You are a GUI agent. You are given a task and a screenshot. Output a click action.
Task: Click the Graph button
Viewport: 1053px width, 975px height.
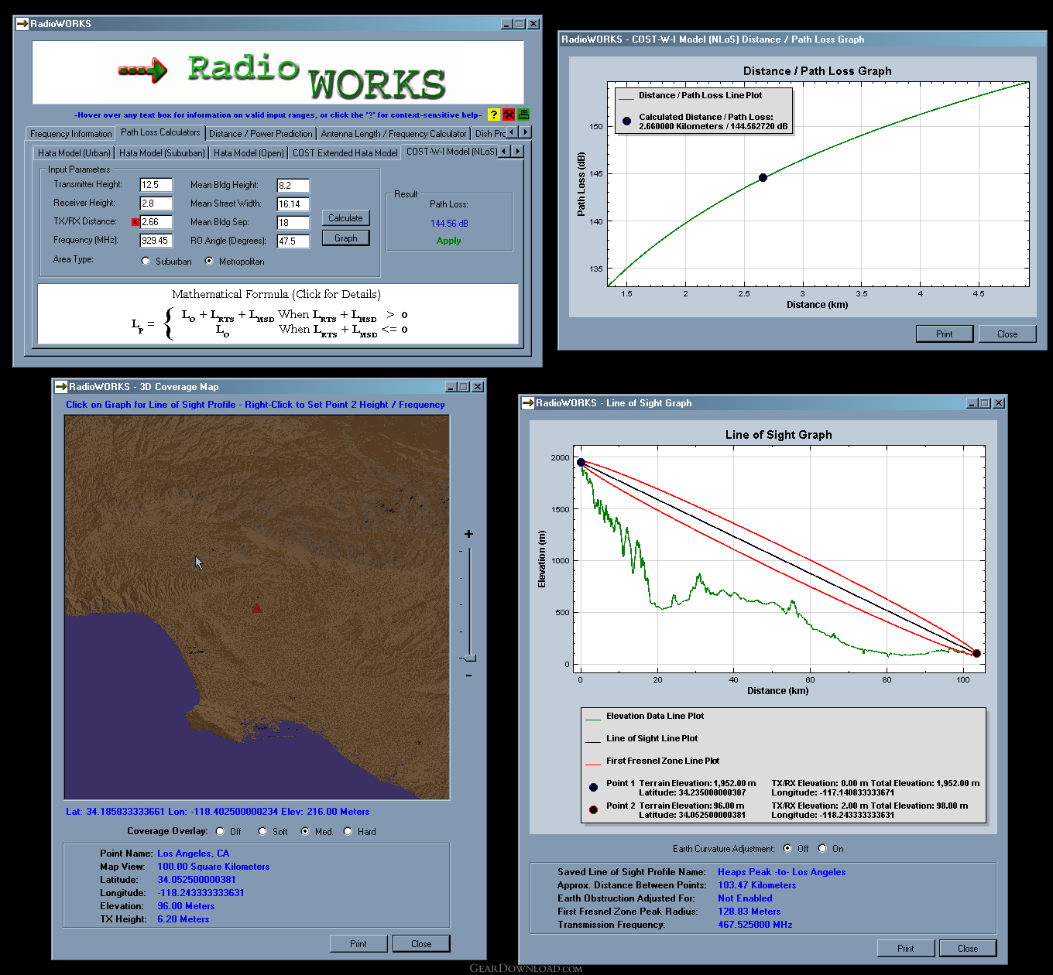point(345,238)
